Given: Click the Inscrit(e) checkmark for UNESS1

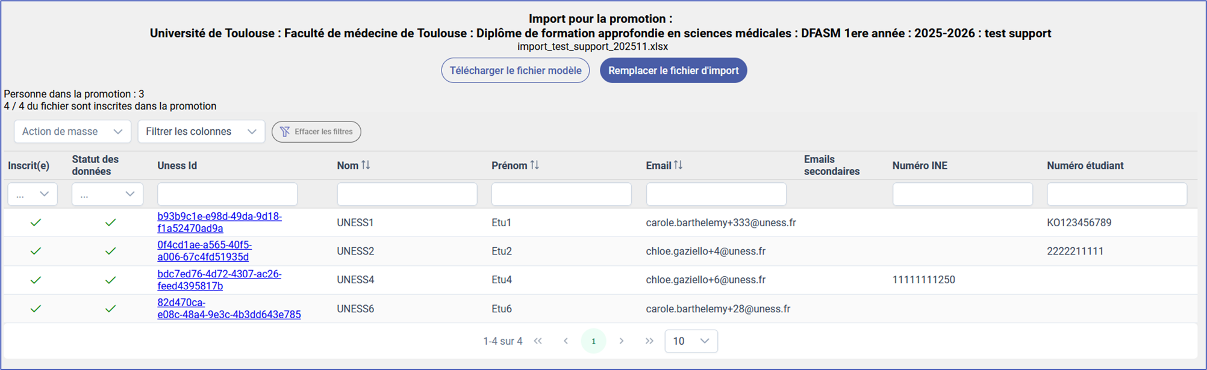Looking at the screenshot, I should point(36,223).
